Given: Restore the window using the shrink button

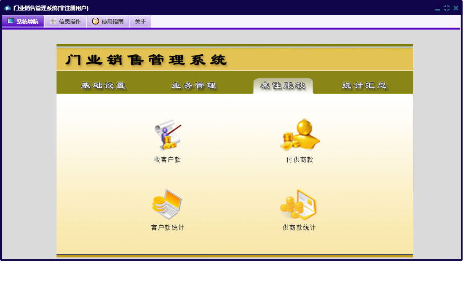Looking at the screenshot, I should [447, 8].
